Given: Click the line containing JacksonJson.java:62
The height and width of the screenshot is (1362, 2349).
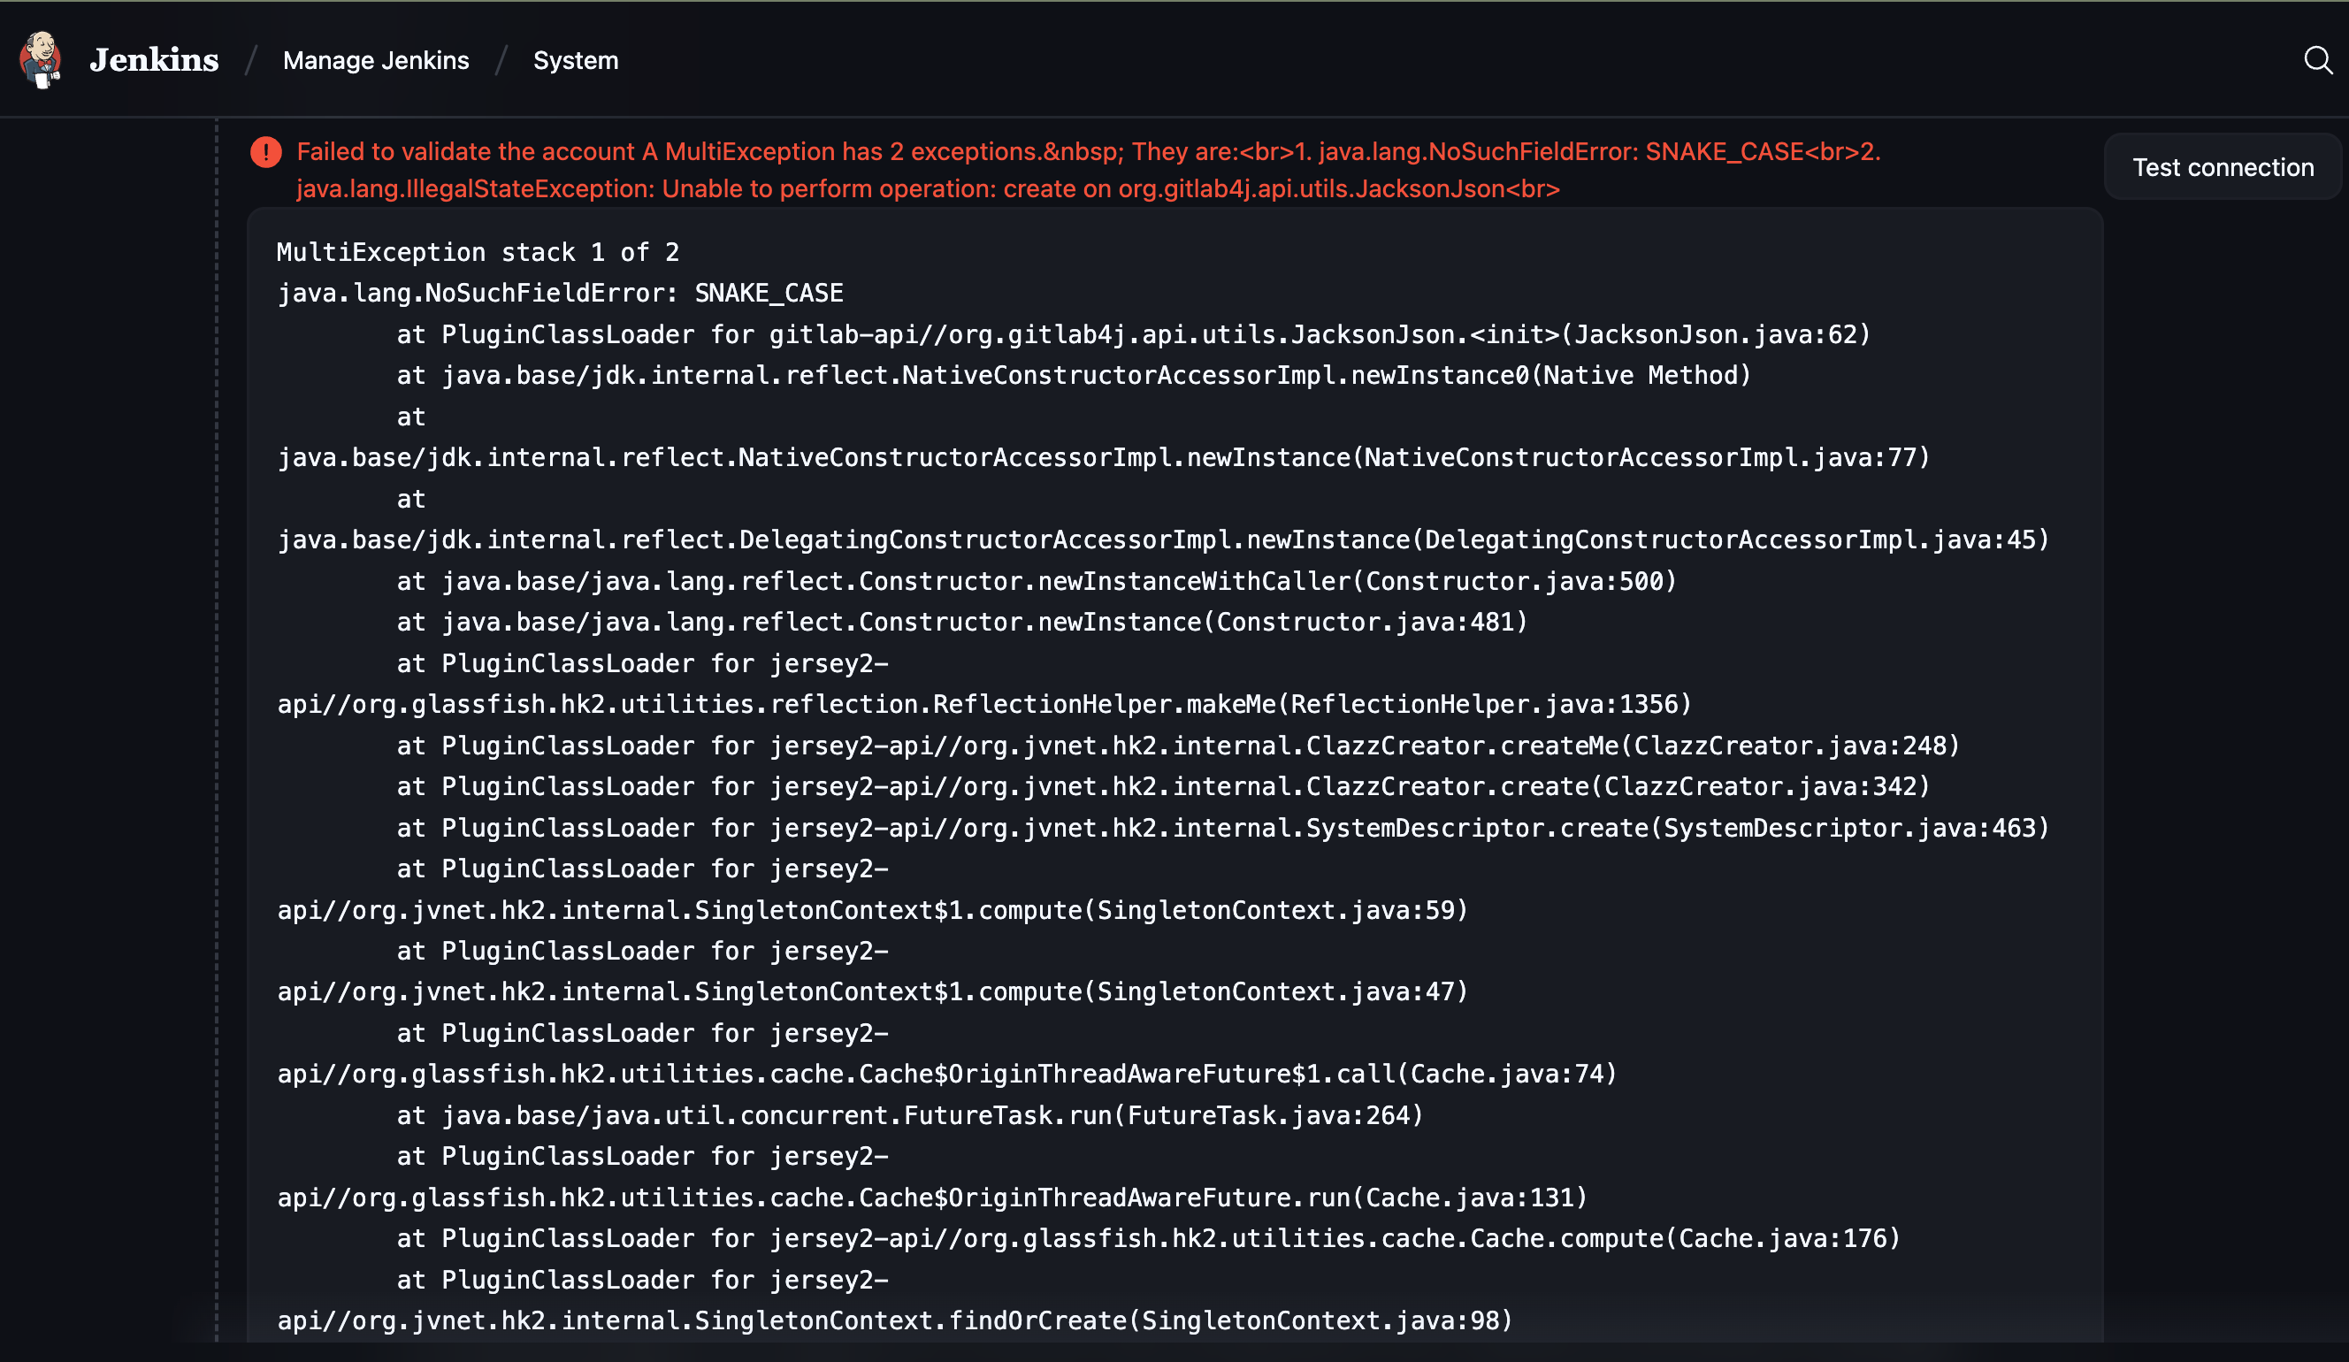Looking at the screenshot, I should pyautogui.click(x=1134, y=334).
